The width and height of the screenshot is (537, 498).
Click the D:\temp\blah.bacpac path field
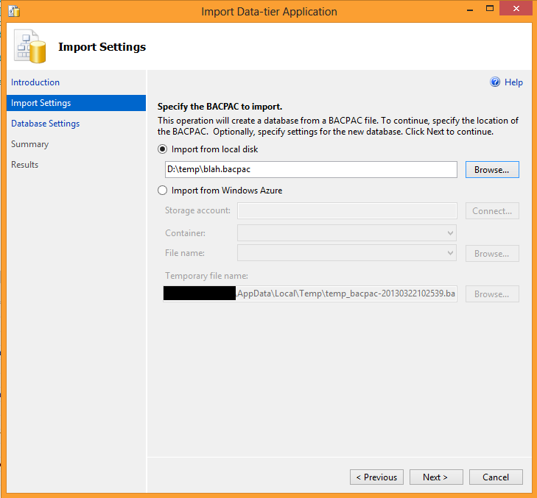(310, 170)
